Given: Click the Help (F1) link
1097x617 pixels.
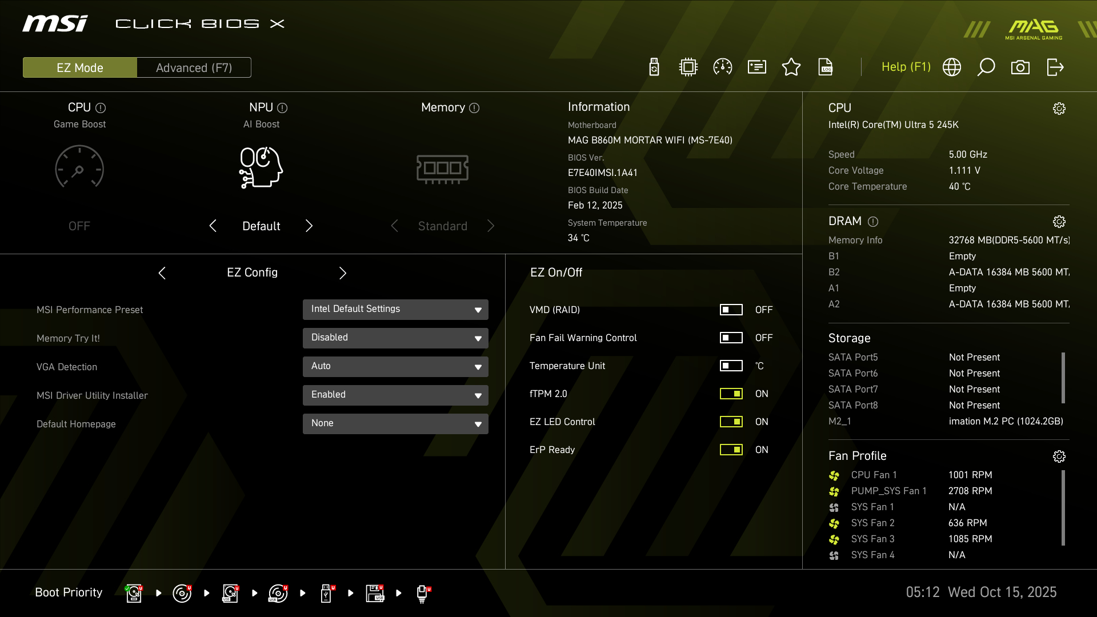Looking at the screenshot, I should [x=906, y=67].
